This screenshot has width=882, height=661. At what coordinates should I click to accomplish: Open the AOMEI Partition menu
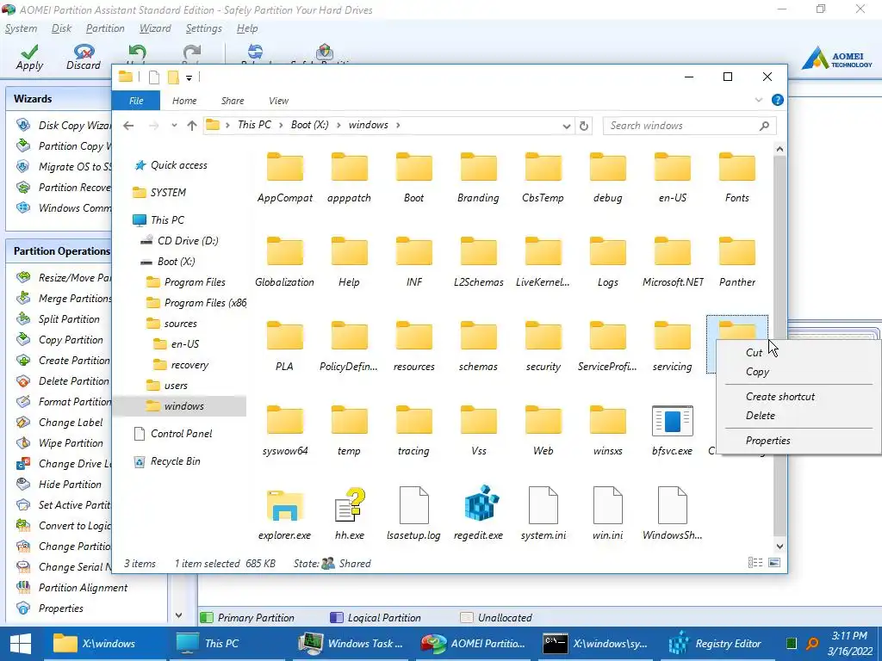pos(105,28)
